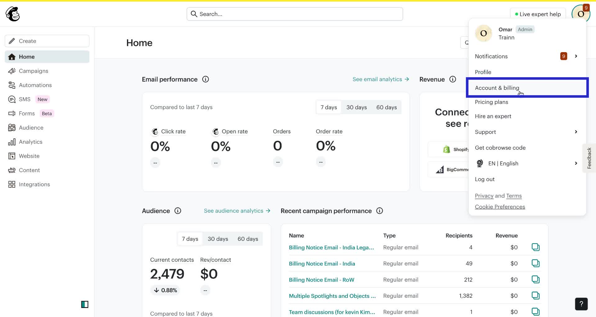Open the help question-mark button
Image resolution: width=596 pixels, height=317 pixels.
tap(581, 304)
